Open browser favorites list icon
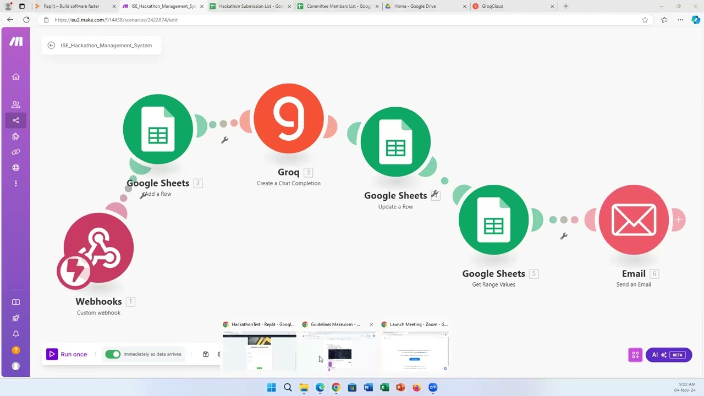This screenshot has width=704, height=396. click(664, 20)
